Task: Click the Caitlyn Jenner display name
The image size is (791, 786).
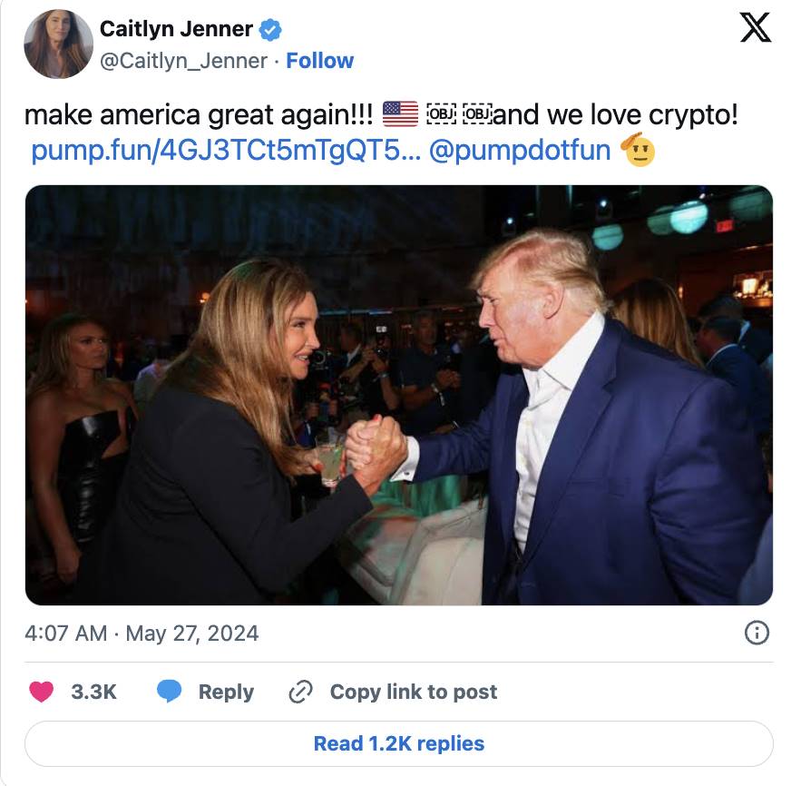Action: (x=176, y=29)
